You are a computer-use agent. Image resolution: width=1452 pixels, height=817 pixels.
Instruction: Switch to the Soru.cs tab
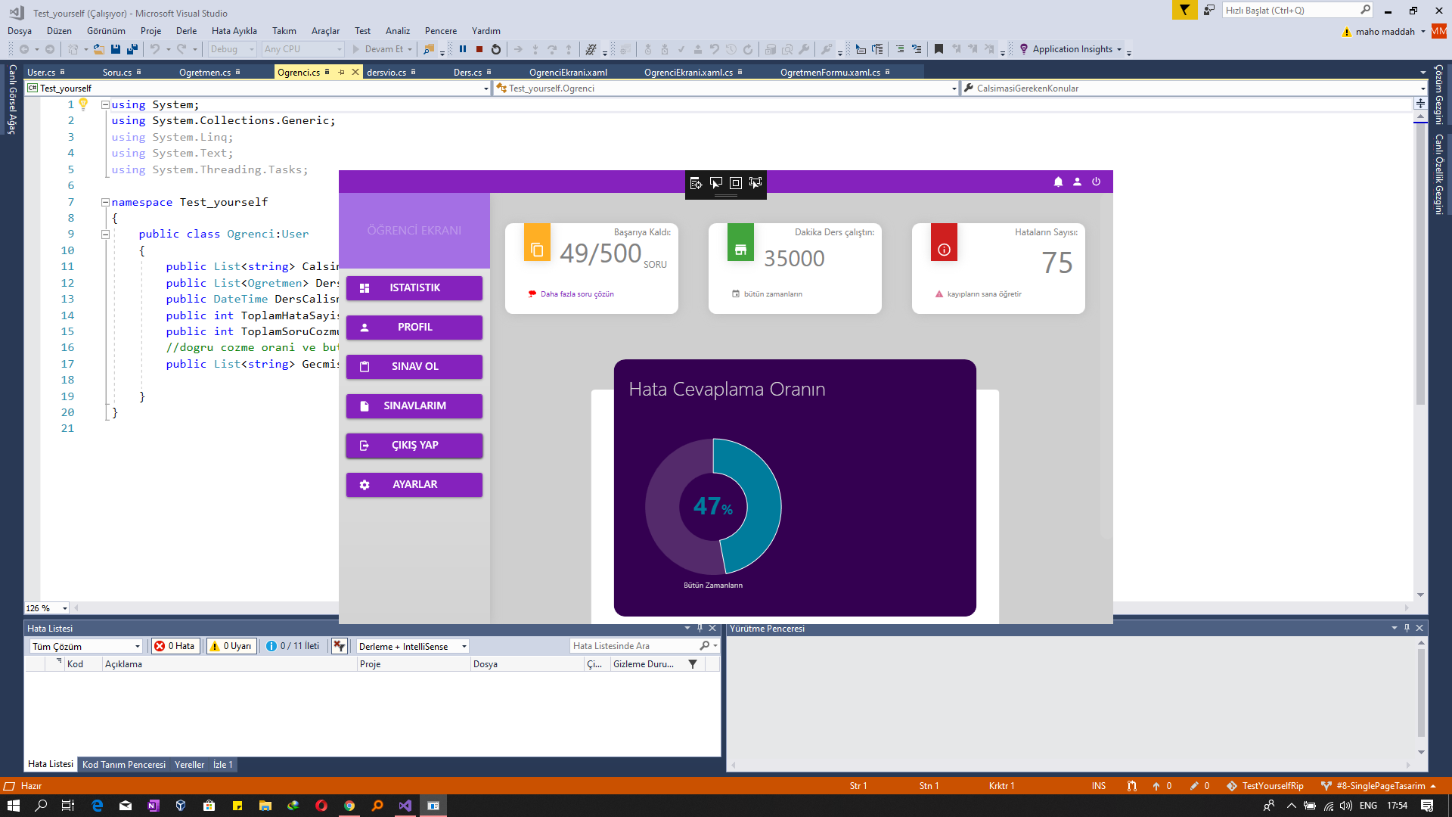click(117, 72)
